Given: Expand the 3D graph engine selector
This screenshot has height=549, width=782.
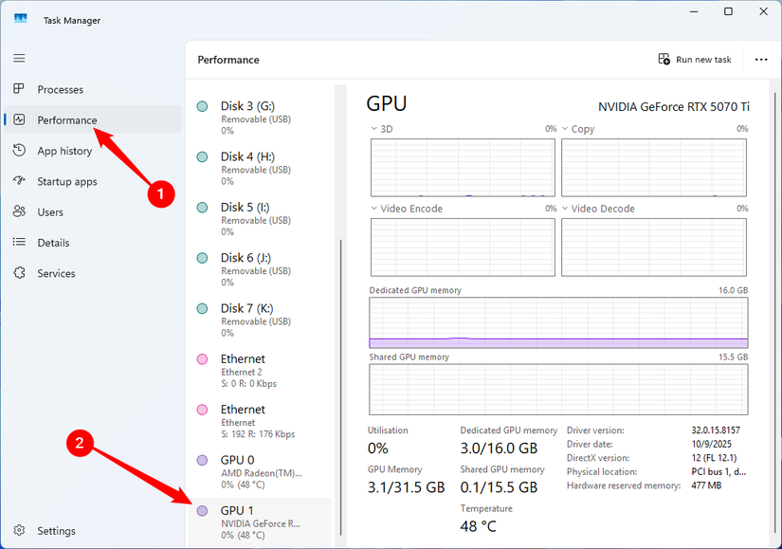Looking at the screenshot, I should pos(373,128).
